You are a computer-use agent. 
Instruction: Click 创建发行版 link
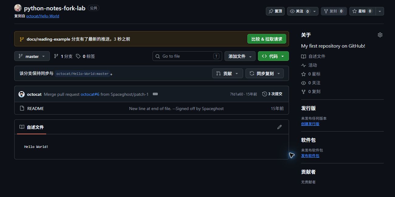(x=310, y=124)
